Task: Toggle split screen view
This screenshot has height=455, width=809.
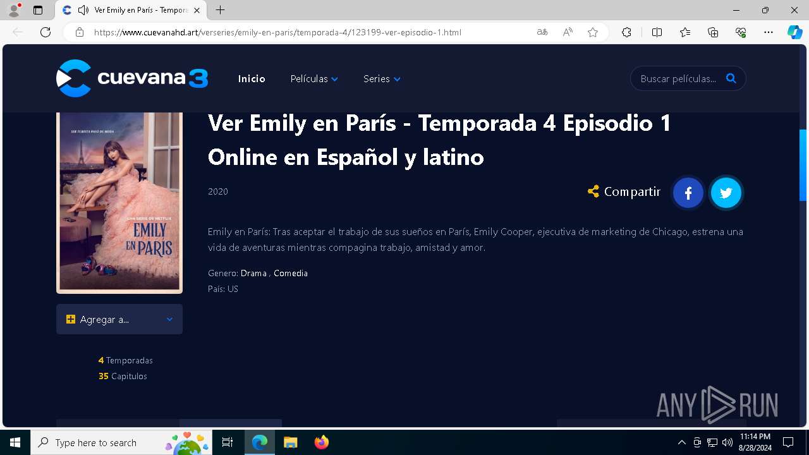Action: [x=657, y=32]
